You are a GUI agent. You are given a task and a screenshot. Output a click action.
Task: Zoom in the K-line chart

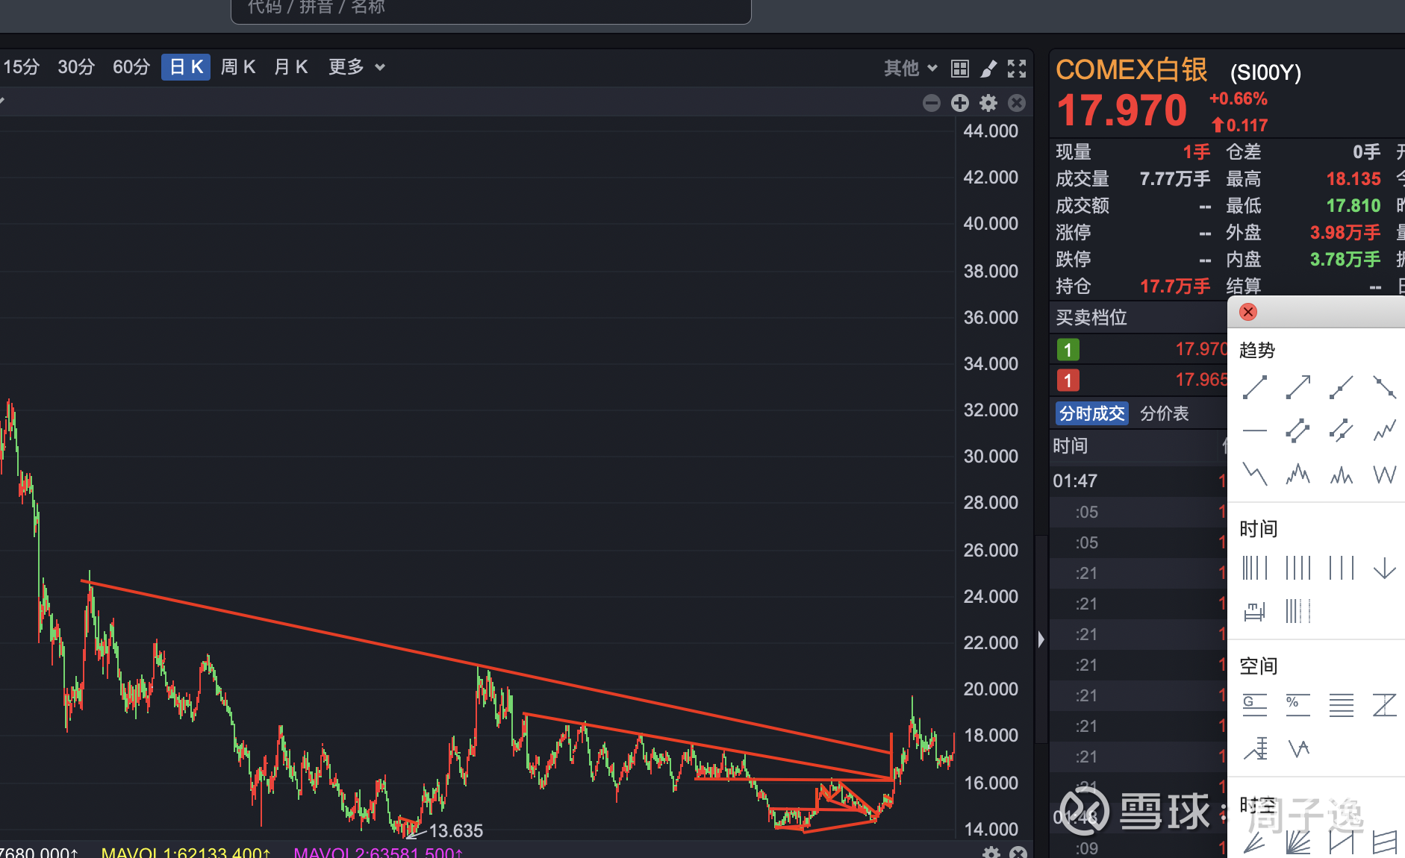(x=960, y=103)
